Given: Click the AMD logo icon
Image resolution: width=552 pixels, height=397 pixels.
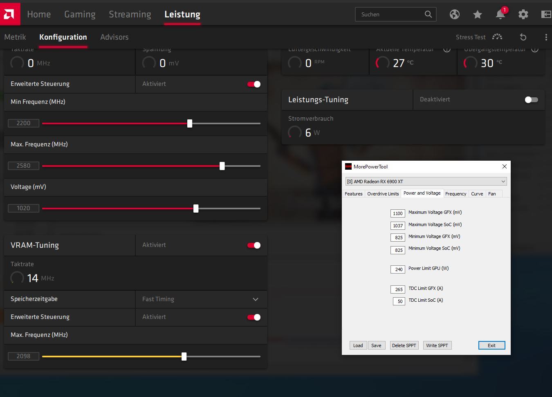Looking at the screenshot, I should point(10,14).
